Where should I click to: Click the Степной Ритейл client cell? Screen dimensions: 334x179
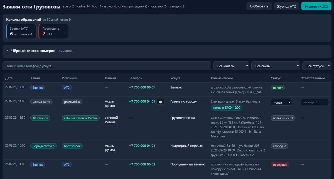point(111,120)
